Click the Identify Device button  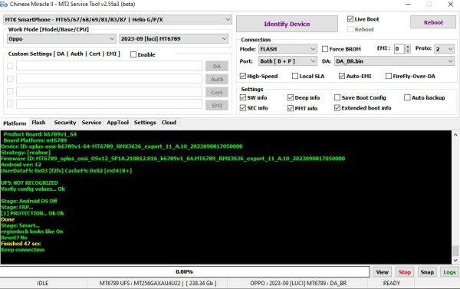coord(287,24)
